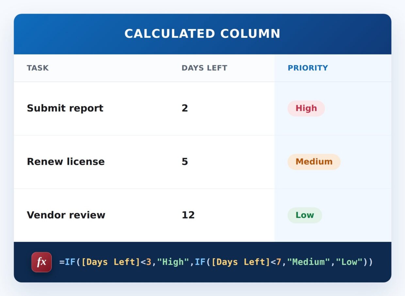Click the CALCULATED COLUMN title
Screen dimensions: 405x296
coord(202,34)
